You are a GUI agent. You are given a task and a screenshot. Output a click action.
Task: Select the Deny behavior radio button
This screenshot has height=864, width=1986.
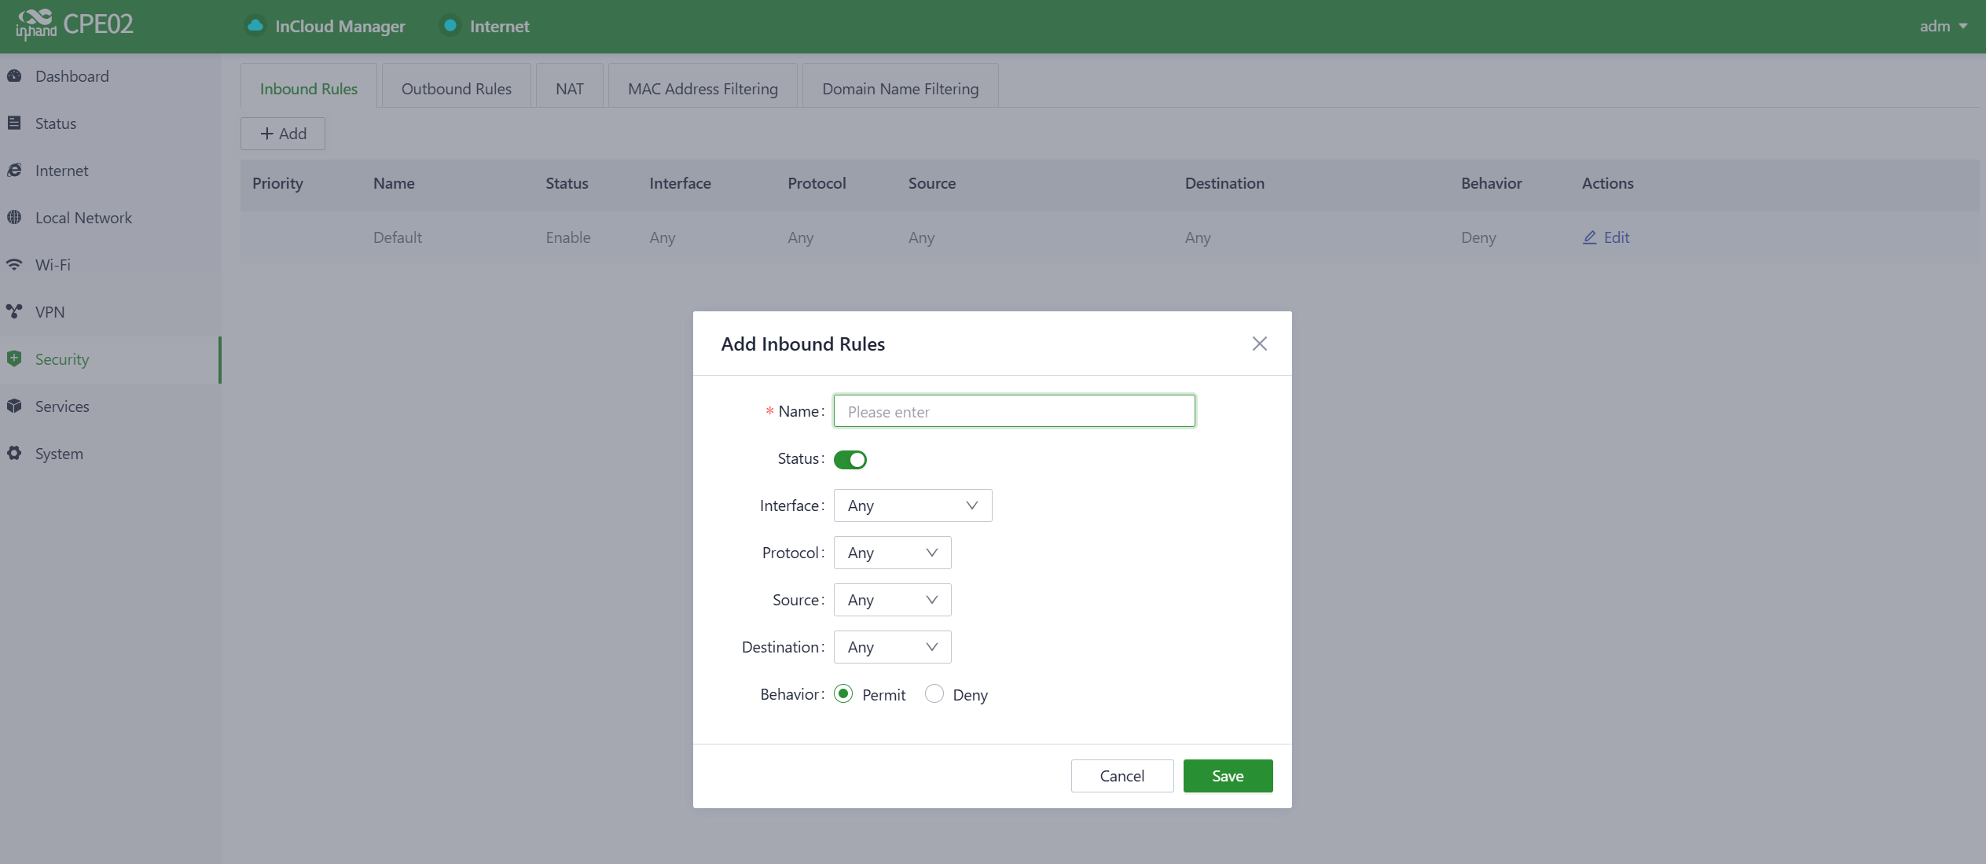tap(934, 694)
